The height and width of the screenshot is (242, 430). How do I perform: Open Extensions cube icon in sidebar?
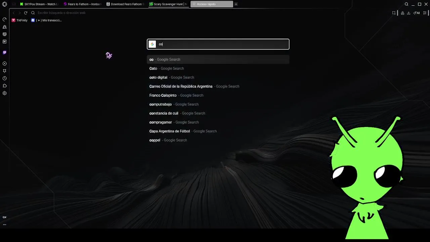pos(5,86)
